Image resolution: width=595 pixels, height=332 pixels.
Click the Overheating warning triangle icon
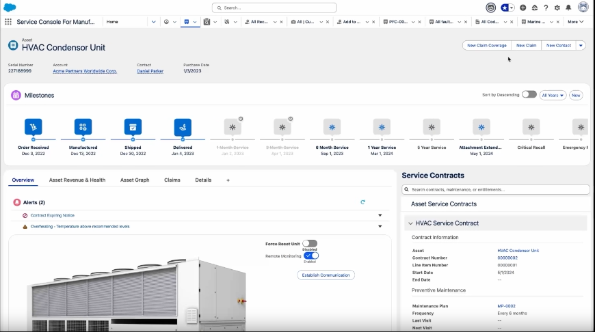click(x=25, y=227)
